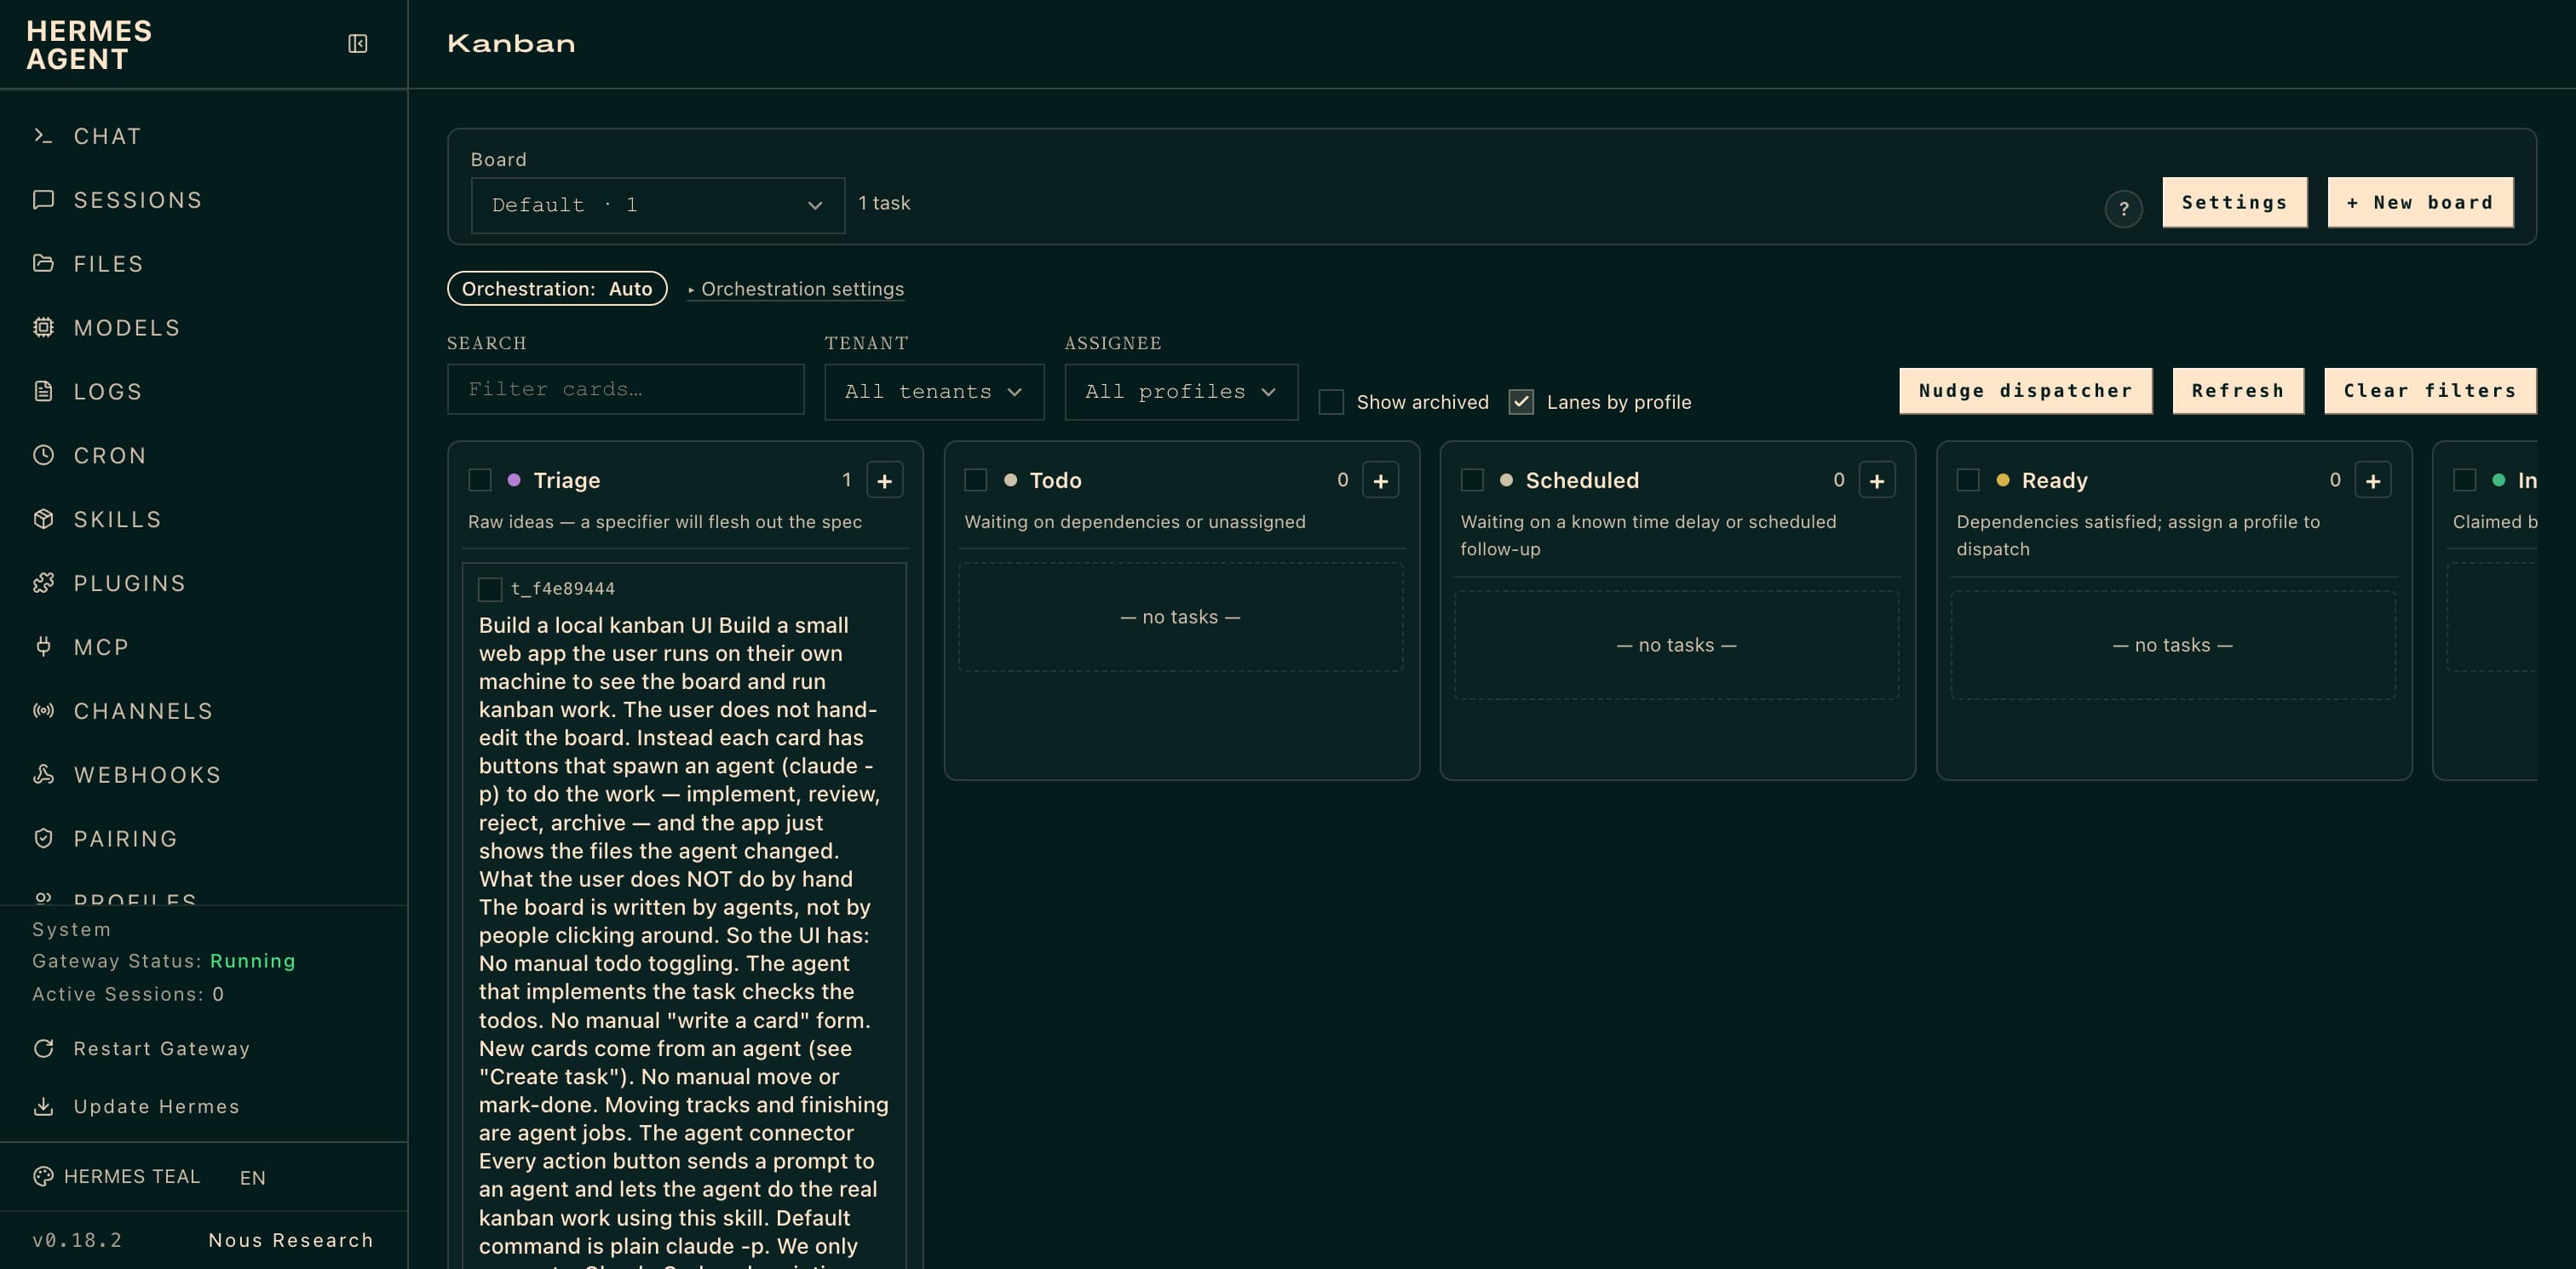Click the Settings button
This screenshot has width=2576, height=1269.
pyautogui.click(x=2234, y=203)
